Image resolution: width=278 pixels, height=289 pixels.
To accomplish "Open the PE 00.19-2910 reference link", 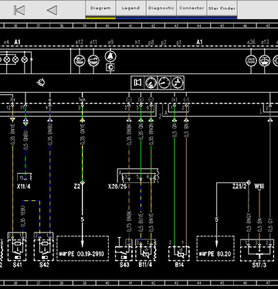I will pos(83,248).
